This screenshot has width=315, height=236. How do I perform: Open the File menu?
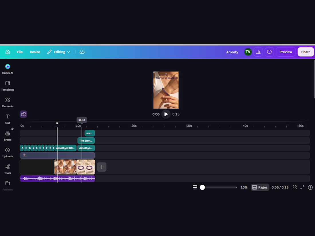(20, 52)
